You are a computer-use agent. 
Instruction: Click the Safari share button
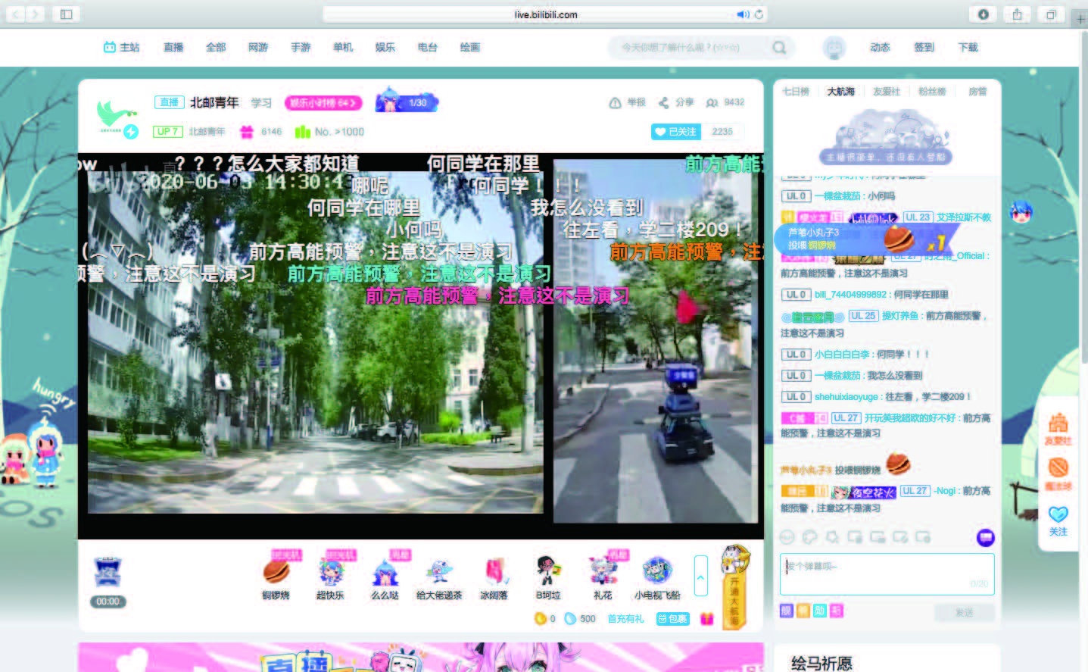[x=1017, y=14]
